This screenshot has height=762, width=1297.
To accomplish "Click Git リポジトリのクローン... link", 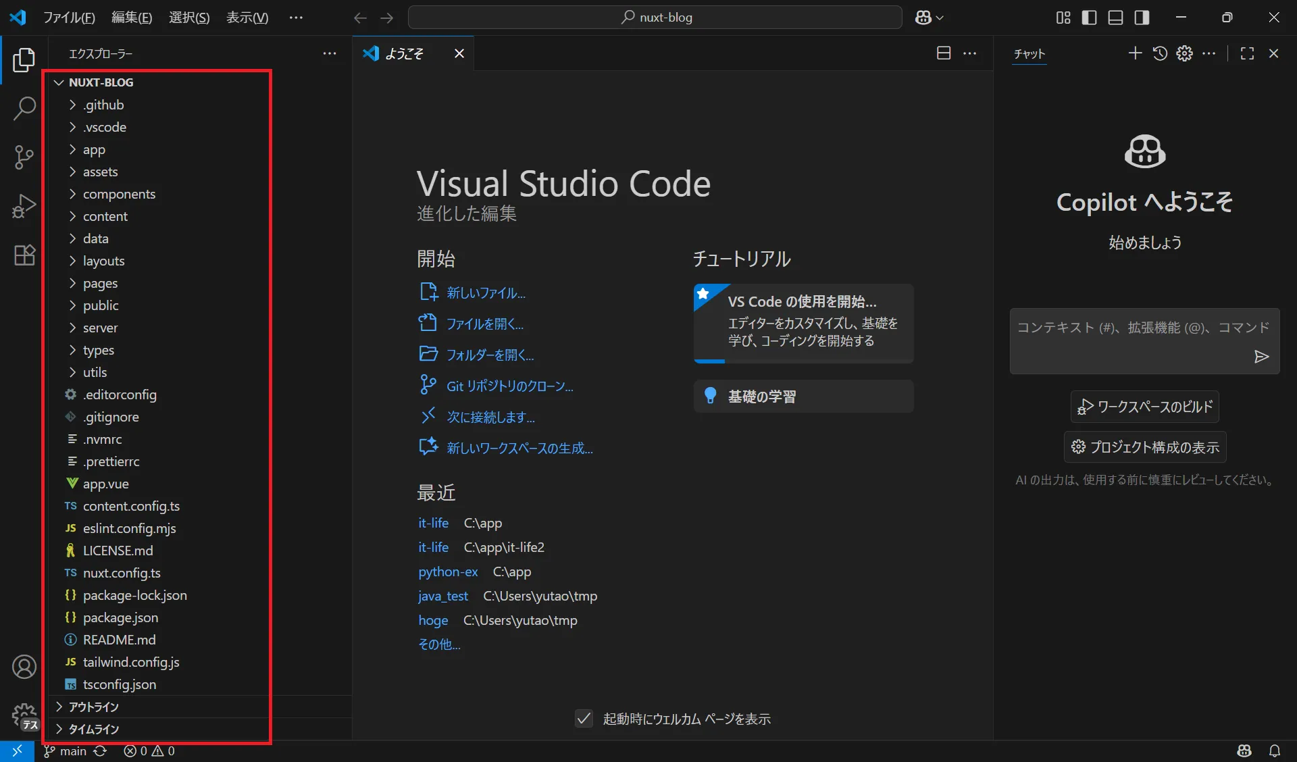I will pyautogui.click(x=509, y=386).
